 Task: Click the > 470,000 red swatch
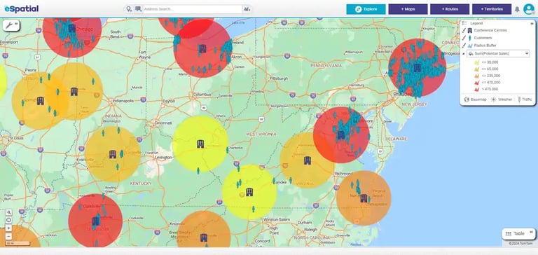(x=476, y=89)
